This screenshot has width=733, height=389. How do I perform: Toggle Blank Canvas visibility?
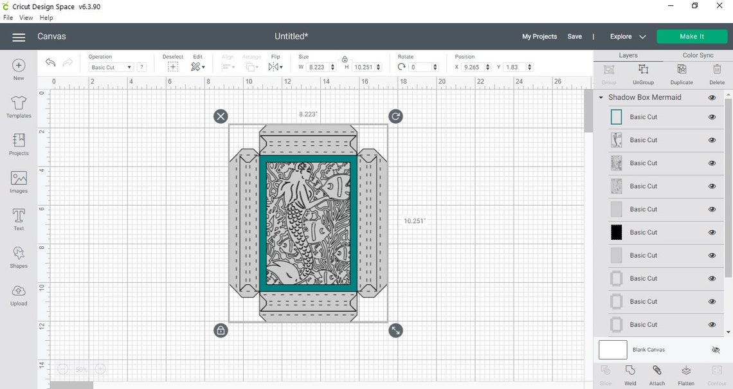click(x=716, y=350)
